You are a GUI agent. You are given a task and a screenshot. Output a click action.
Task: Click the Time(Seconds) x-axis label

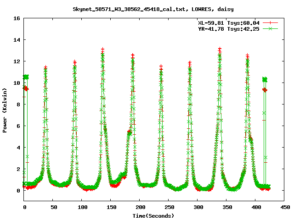point(154,215)
